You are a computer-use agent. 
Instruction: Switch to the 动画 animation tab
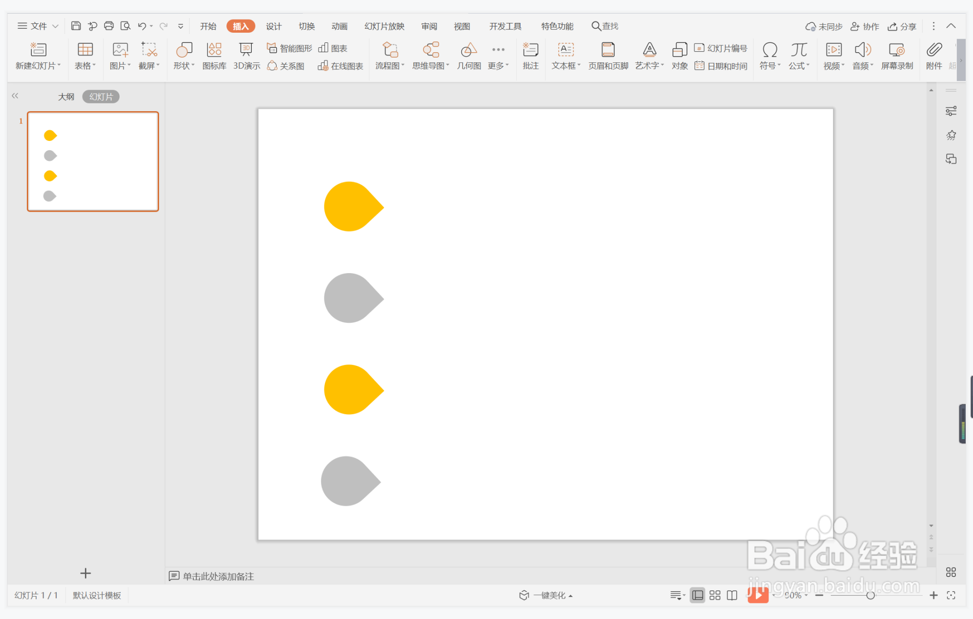[x=339, y=26]
